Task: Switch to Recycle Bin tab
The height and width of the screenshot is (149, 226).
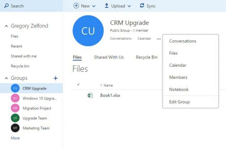Action: click(147, 57)
